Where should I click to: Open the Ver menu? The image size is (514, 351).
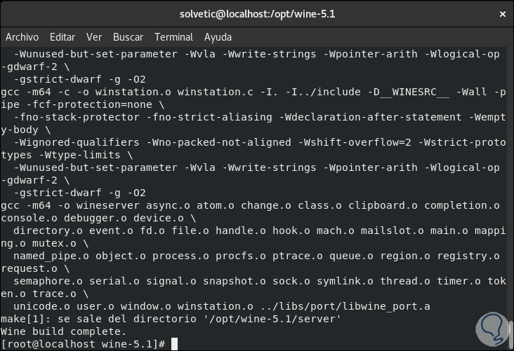94,37
